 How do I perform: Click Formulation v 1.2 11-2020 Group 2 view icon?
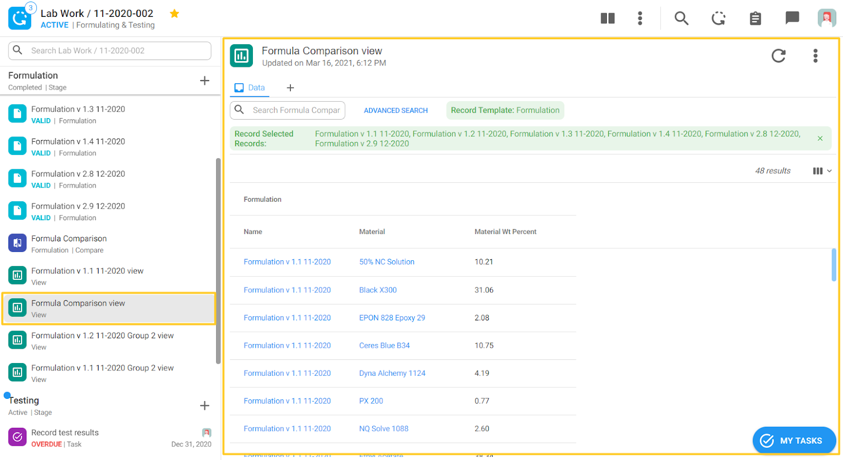pyautogui.click(x=17, y=340)
